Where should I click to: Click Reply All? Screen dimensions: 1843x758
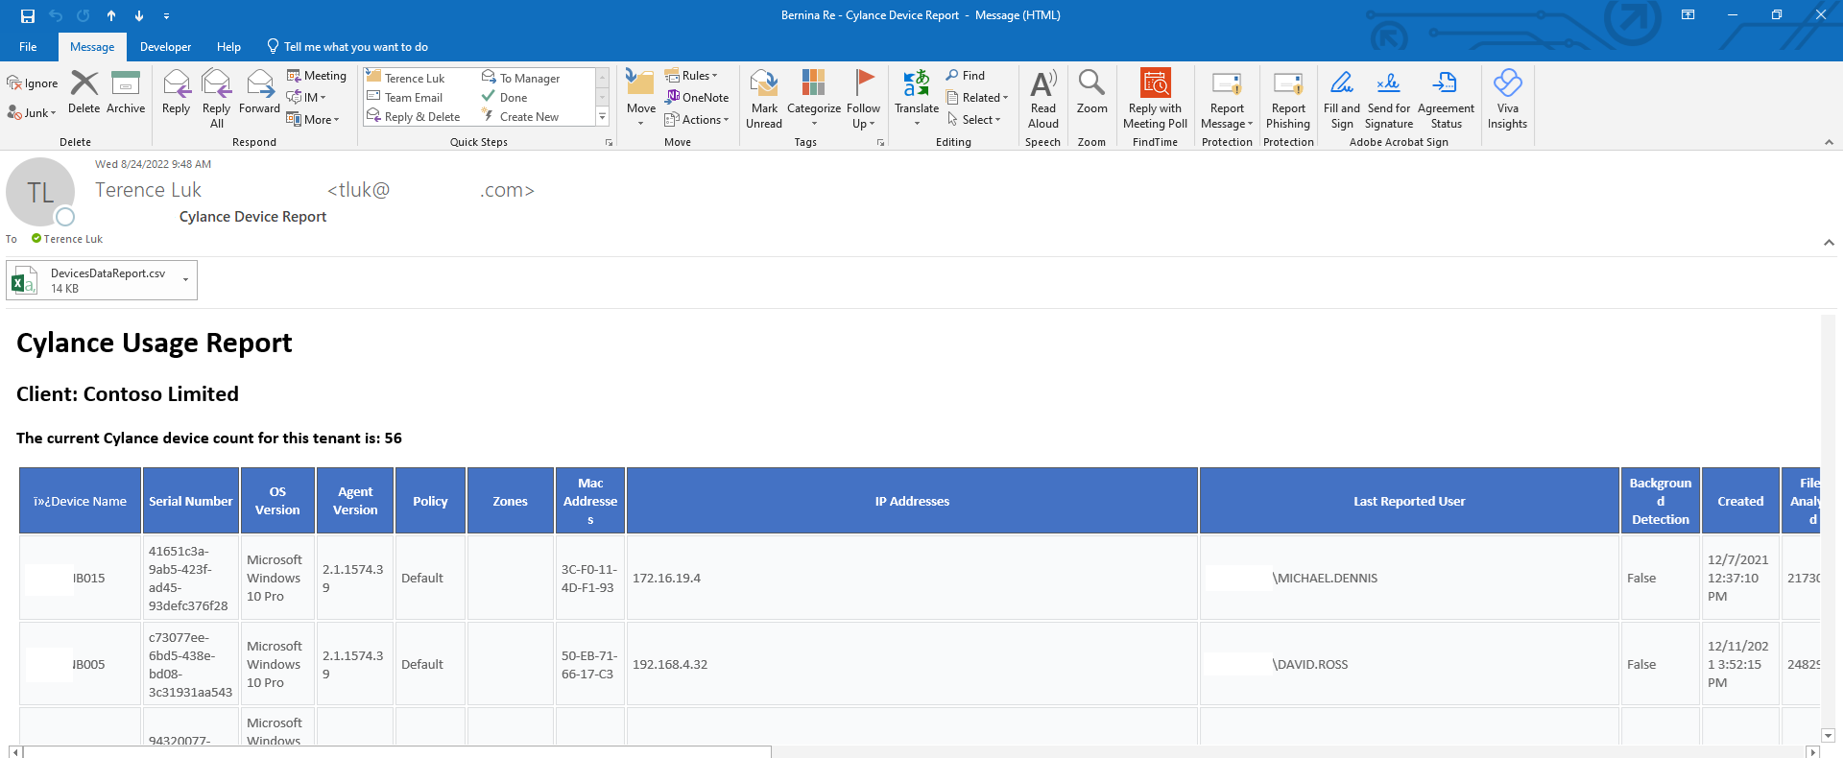(x=217, y=99)
